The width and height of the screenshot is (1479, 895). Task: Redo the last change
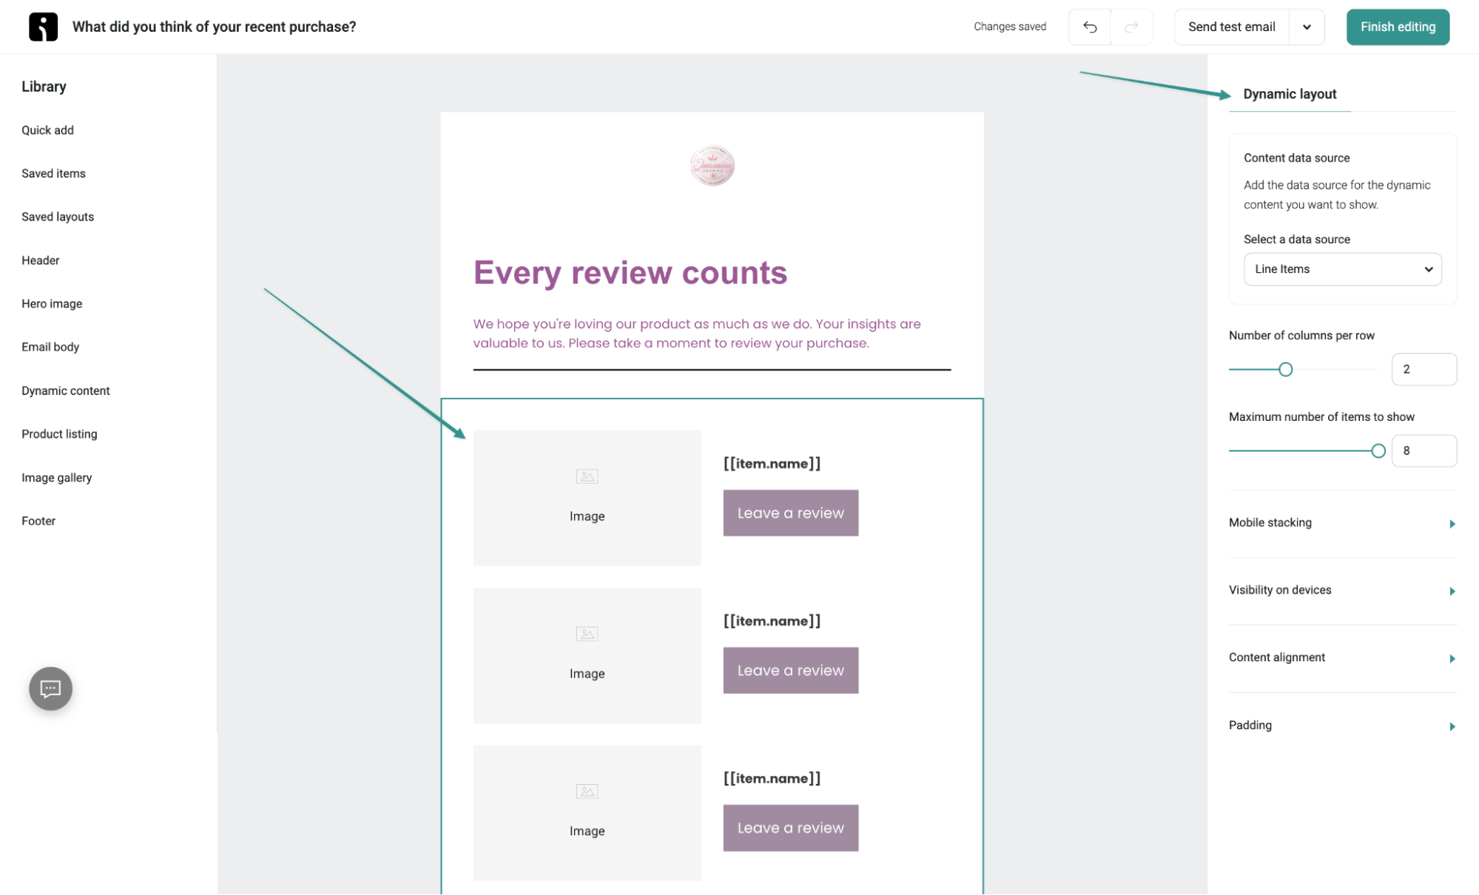[x=1131, y=27]
